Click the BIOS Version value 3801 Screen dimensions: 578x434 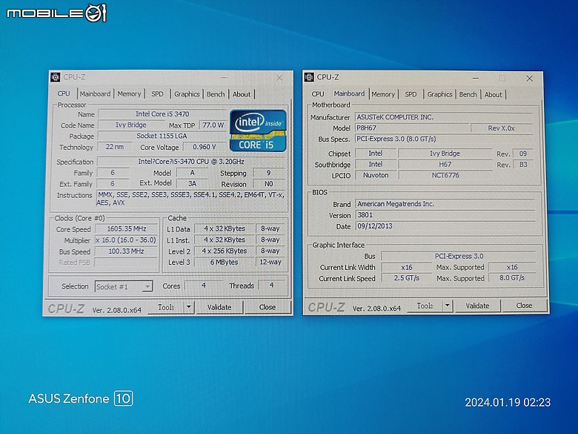445,215
